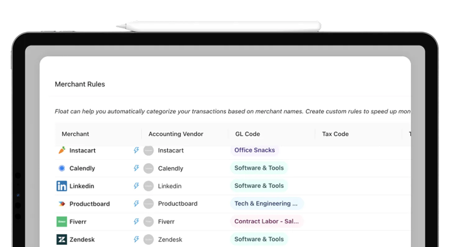The height and width of the screenshot is (247, 455).
Task: Sort by the Tax Code column header
Action: tap(335, 134)
